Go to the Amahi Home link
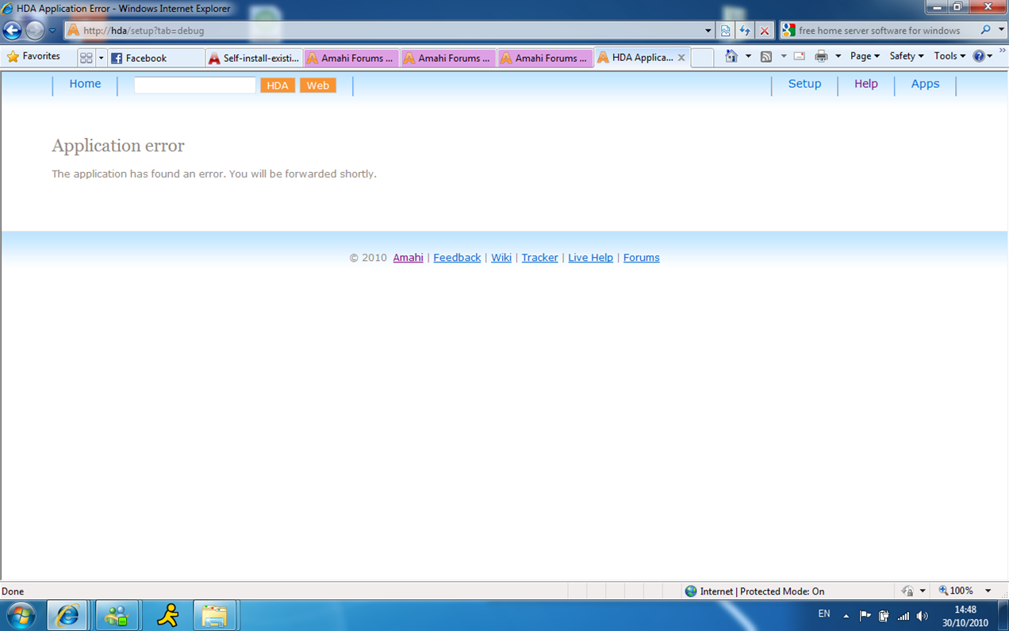 pyautogui.click(x=85, y=84)
